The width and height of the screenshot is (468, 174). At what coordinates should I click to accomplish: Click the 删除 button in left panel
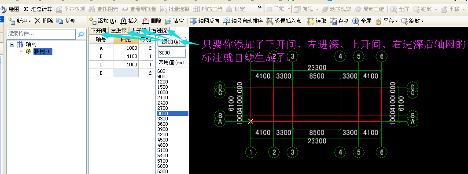pos(44,21)
